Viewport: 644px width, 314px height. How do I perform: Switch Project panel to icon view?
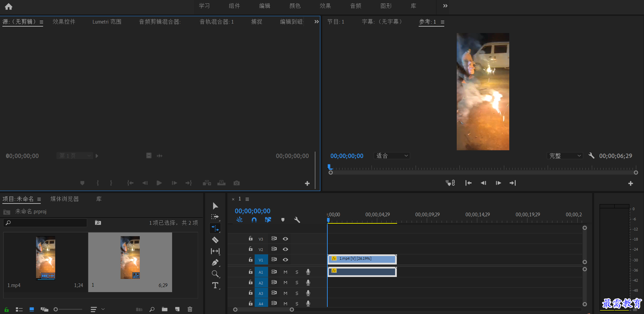coord(32,309)
